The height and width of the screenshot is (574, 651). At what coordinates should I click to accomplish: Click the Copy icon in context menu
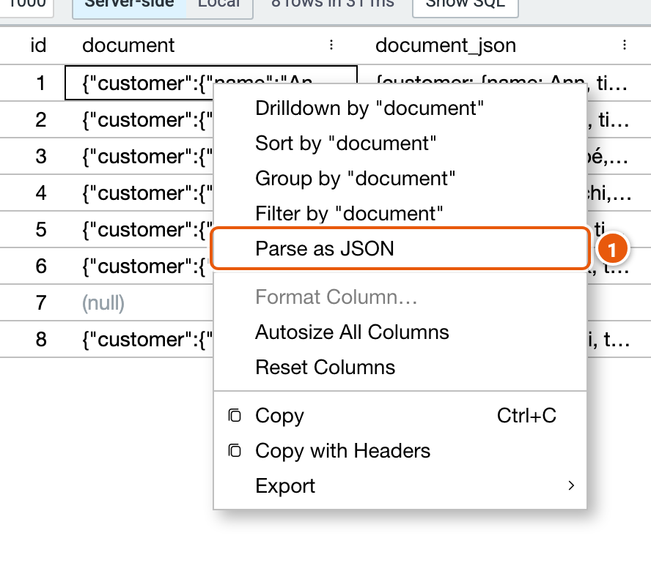coord(235,415)
